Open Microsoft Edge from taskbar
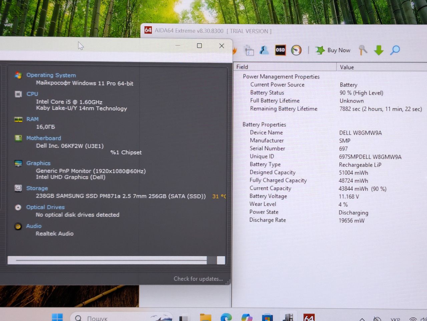The image size is (427, 321). click(226, 318)
